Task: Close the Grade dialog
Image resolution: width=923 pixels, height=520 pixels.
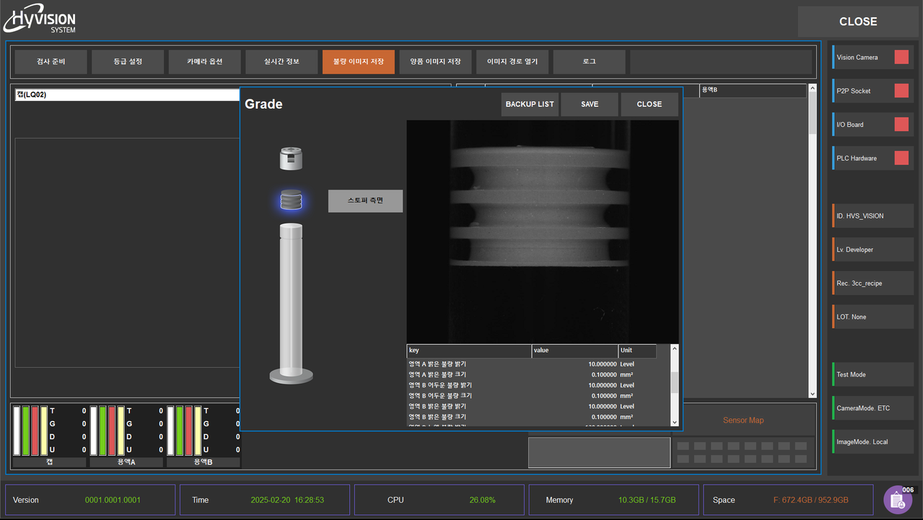Action: click(649, 105)
